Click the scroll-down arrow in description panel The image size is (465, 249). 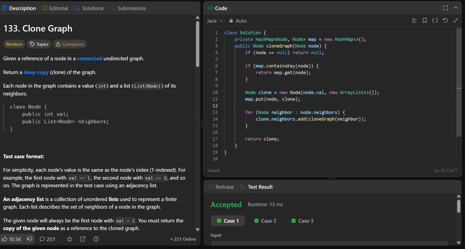tap(198, 229)
